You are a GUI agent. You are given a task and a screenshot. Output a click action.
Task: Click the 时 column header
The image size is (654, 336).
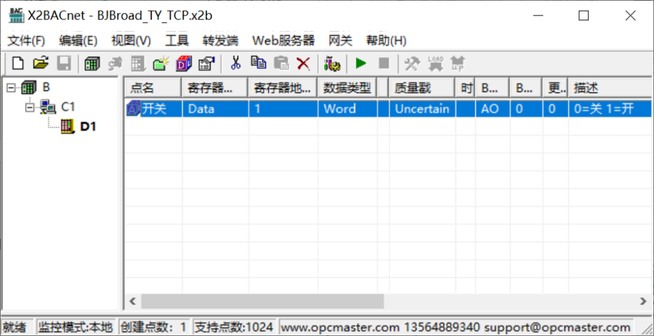(x=465, y=88)
